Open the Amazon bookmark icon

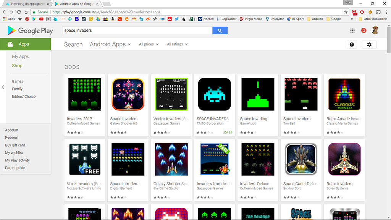[x=113, y=19]
